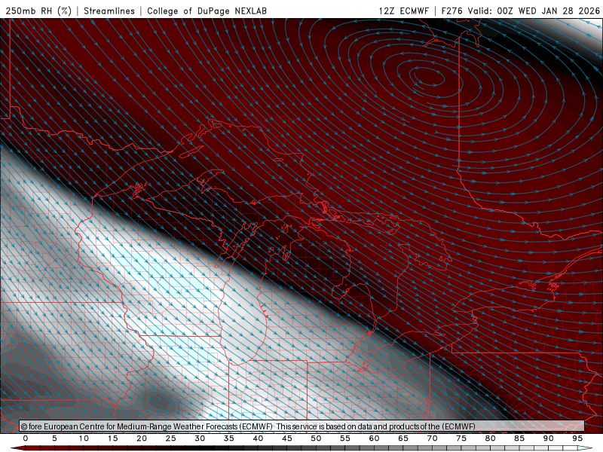This screenshot has height=452, width=603.
Task: Click the "45" value on the legend
Action: (287, 438)
